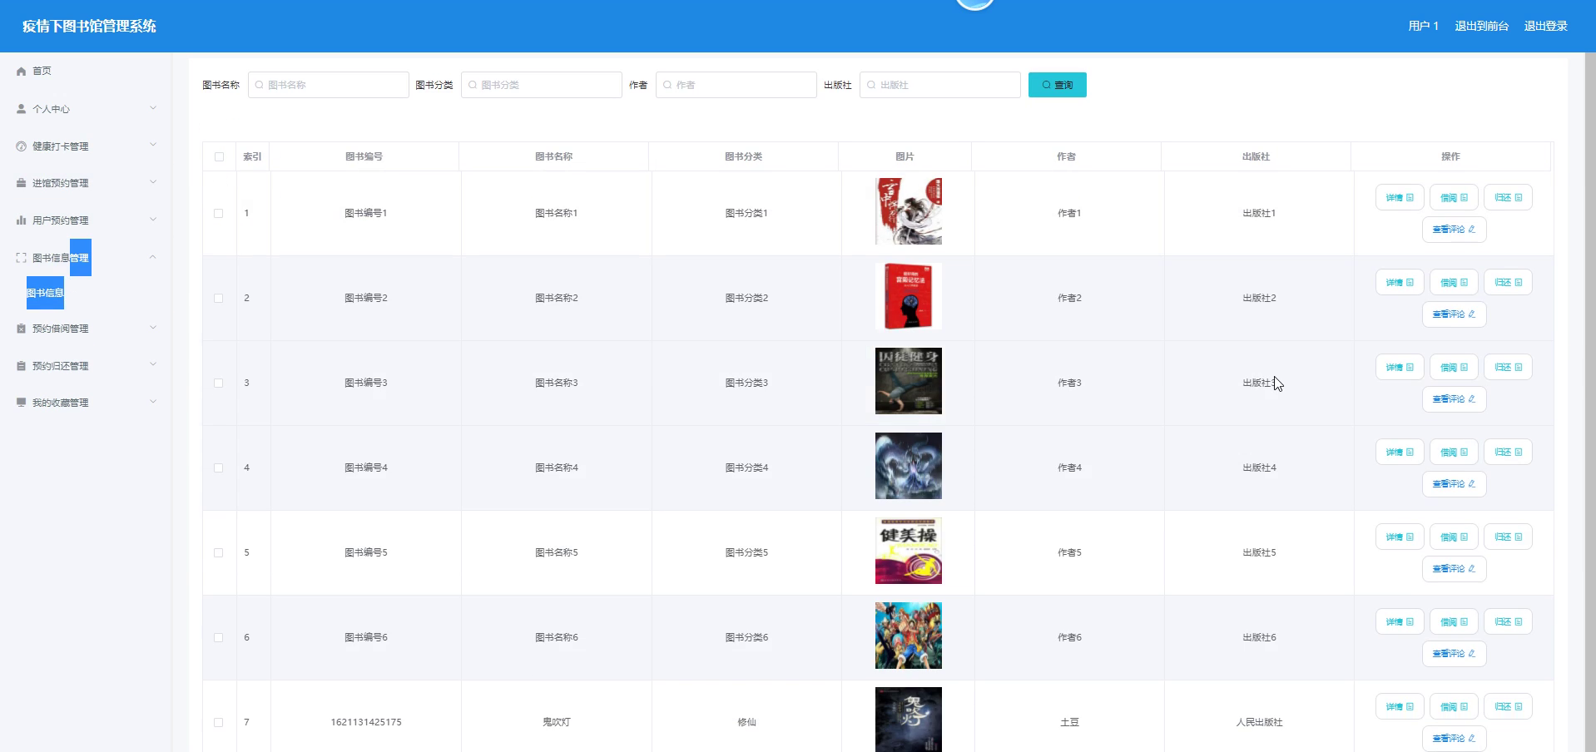Click the 用户 1 label in header

[1423, 26]
